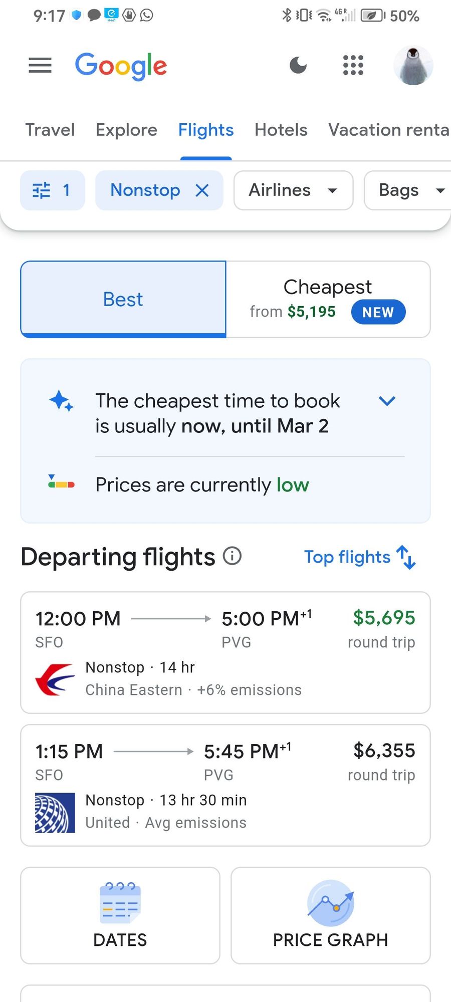Expand cheapest time to book chevron
This screenshot has height=1002, width=451.
pyautogui.click(x=387, y=401)
